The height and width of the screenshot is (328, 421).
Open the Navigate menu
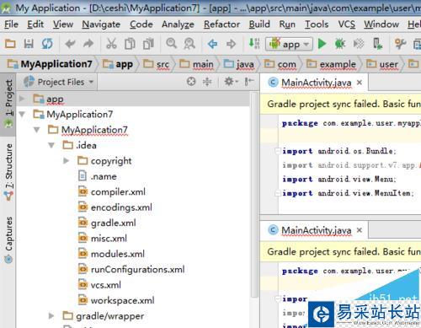[101, 24]
